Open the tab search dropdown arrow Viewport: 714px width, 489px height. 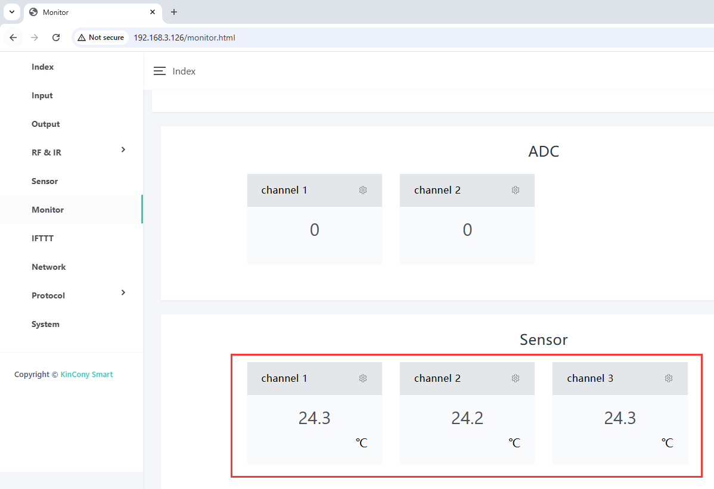click(11, 12)
